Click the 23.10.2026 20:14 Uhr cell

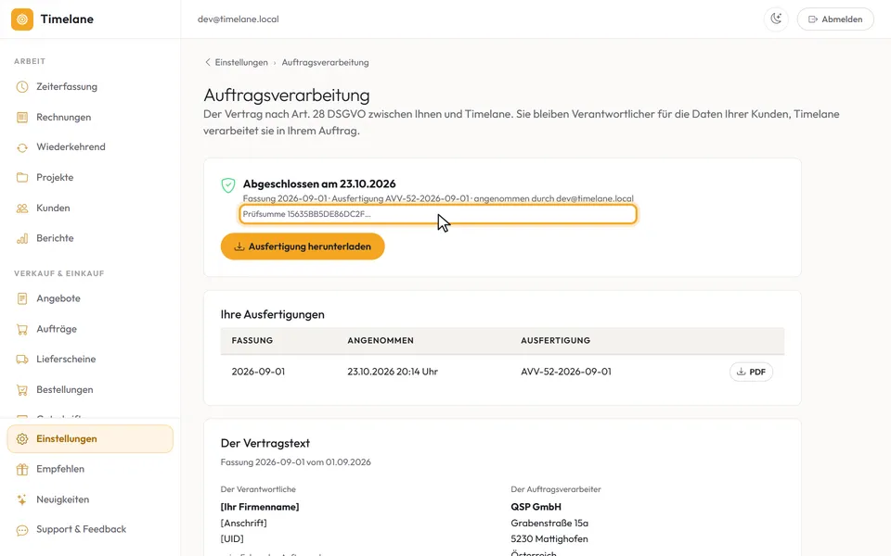(393, 372)
